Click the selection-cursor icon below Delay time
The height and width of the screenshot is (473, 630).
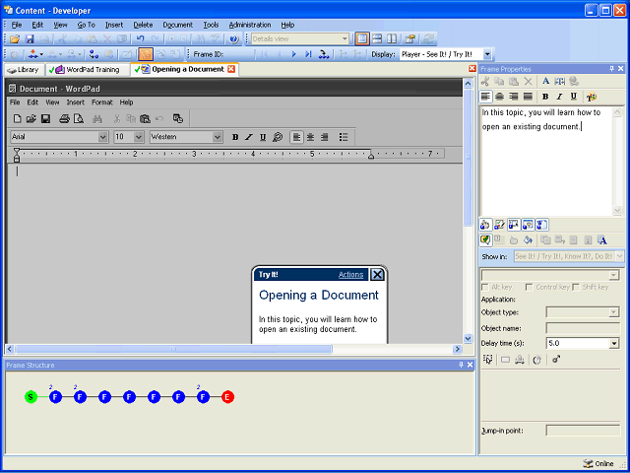coord(488,360)
